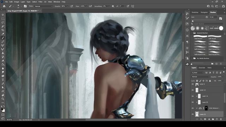Select the Crop tool

click(3, 30)
